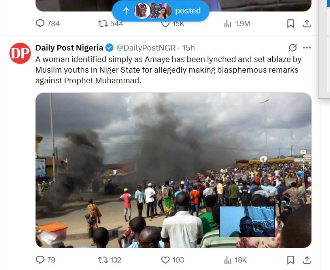Click the new 'posted' pill to scroll up
330x270 pixels.
click(161, 11)
